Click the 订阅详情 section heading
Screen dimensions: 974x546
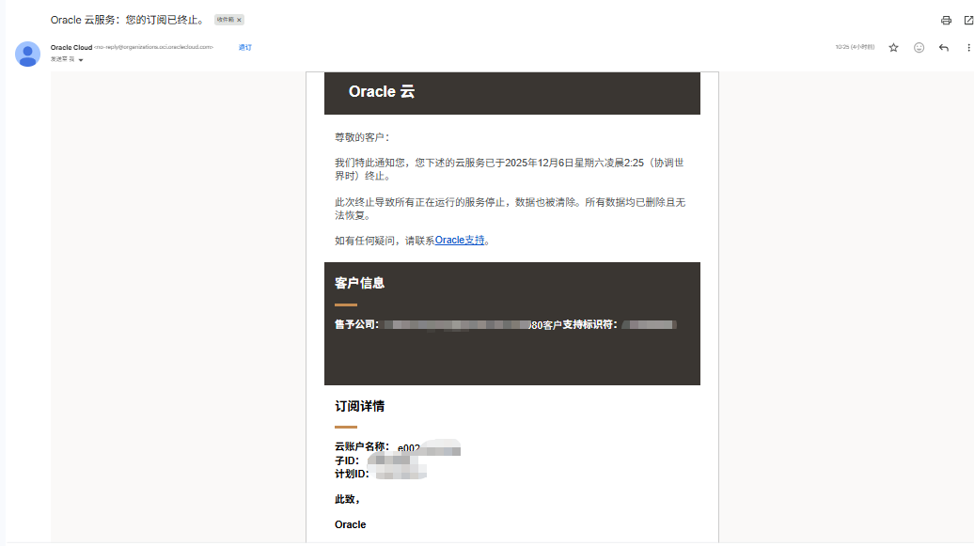359,407
